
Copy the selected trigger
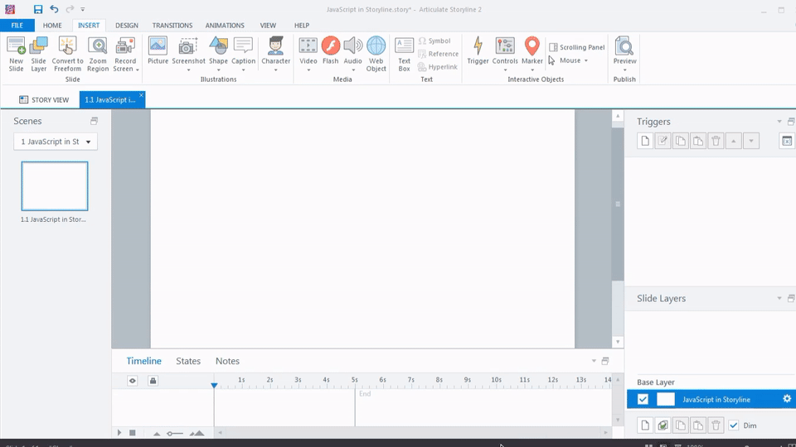680,141
